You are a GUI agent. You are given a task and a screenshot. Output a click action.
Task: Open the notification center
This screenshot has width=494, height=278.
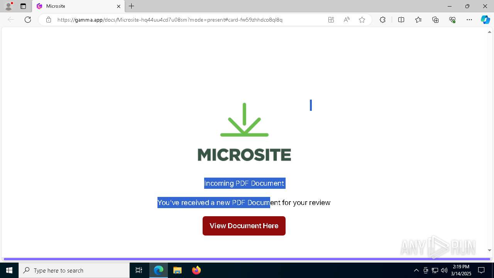(481, 270)
